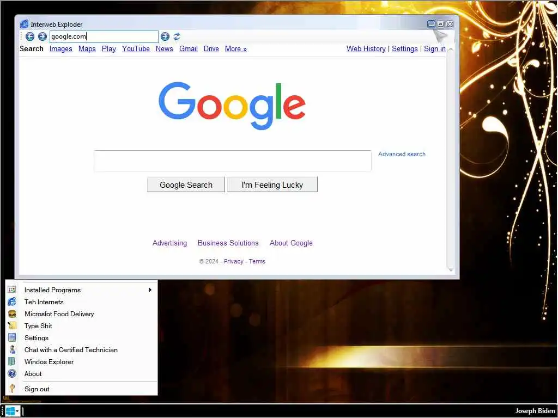The image size is (558, 418).
Task: Open the News link
Action: click(165, 48)
